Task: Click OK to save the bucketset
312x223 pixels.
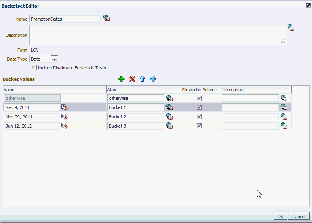Action: [280, 216]
